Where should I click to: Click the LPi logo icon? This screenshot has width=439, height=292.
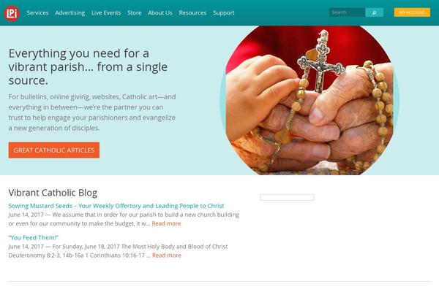[x=12, y=13]
